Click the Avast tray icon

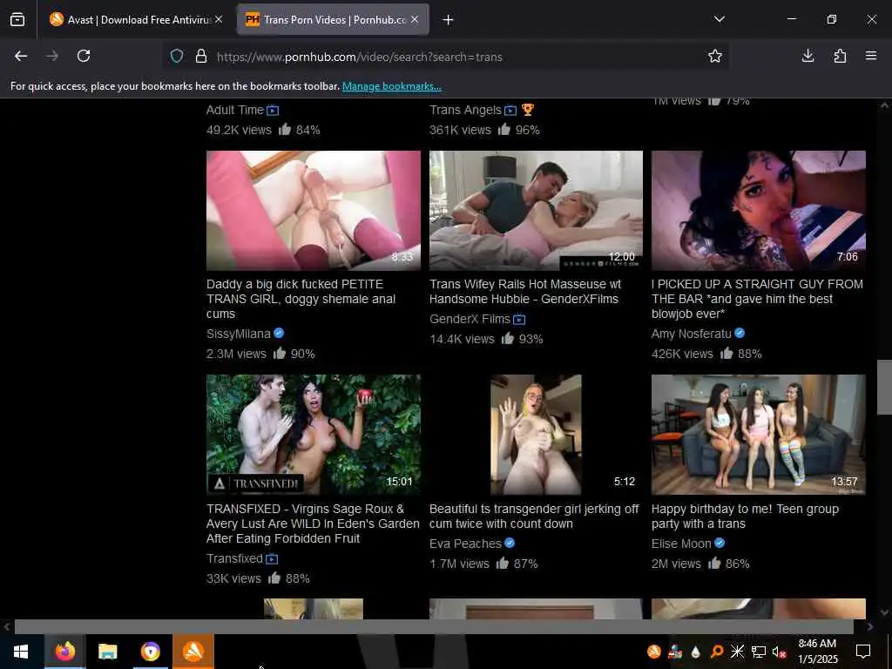(654, 652)
